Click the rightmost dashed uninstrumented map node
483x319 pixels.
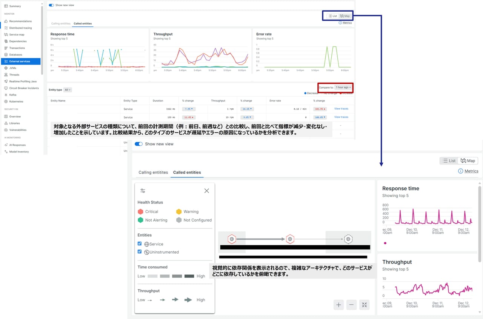[x=348, y=239]
